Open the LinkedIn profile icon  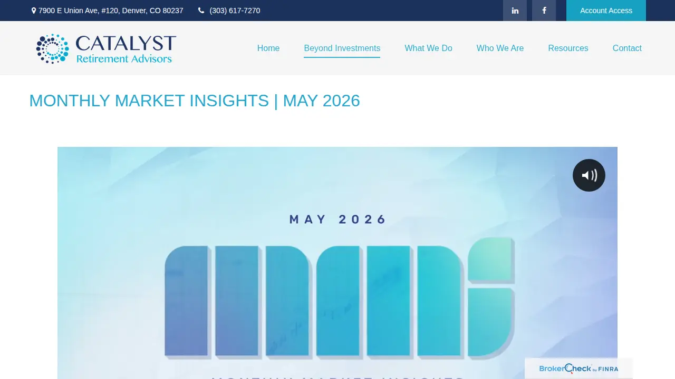click(x=515, y=11)
